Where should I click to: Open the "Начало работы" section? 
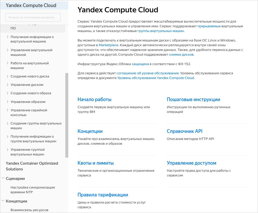click(x=94, y=100)
